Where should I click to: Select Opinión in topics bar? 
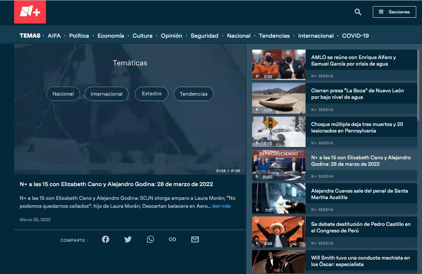[x=171, y=35]
